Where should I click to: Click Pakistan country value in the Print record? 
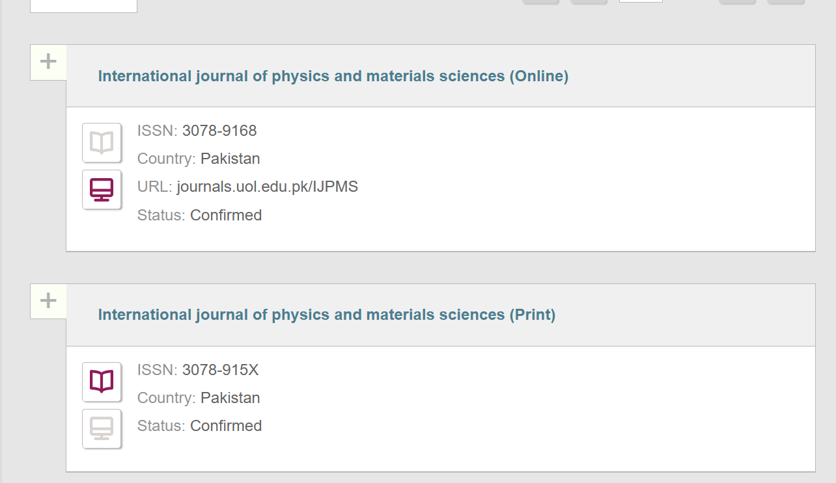230,398
